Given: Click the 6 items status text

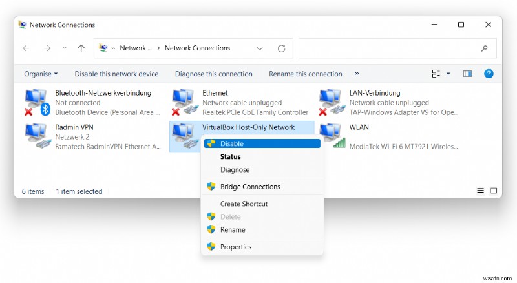Looking at the screenshot, I should (33, 191).
